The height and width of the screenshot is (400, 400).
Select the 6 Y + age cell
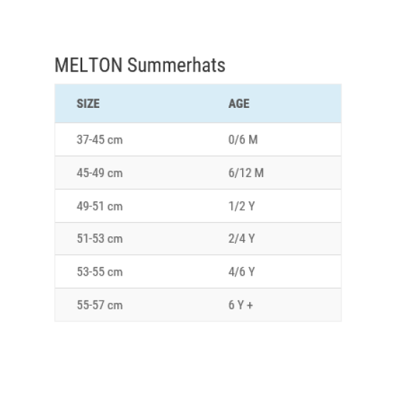241,305
